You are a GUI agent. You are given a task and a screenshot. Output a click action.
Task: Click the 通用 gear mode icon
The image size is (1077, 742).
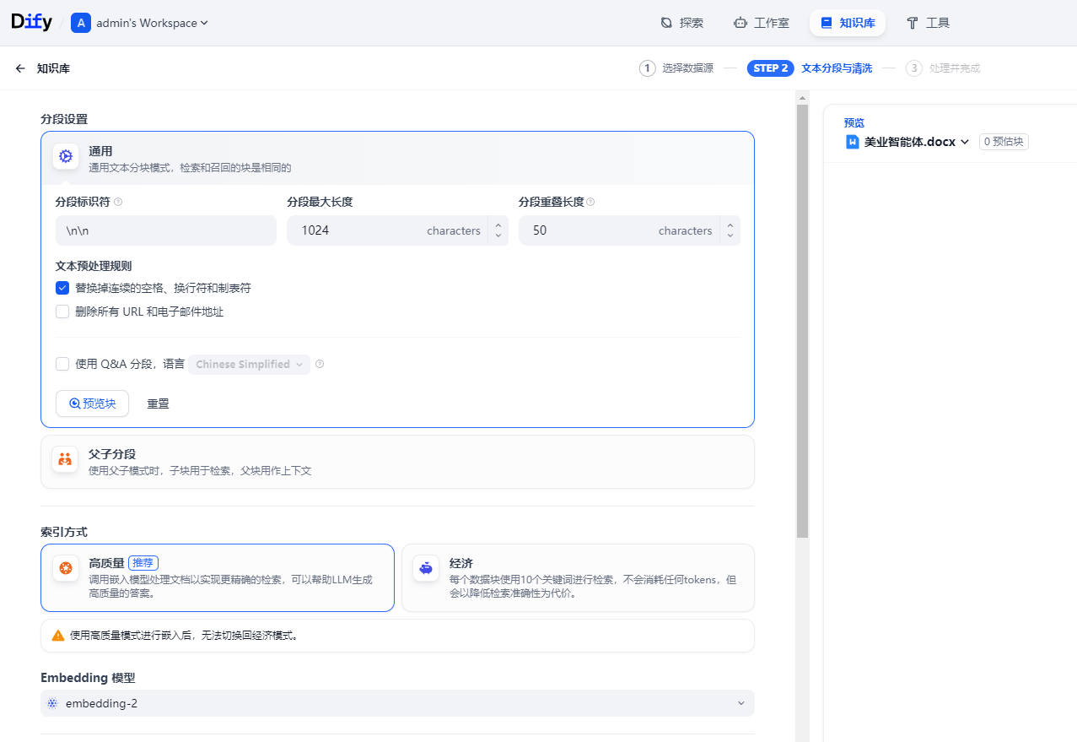click(x=66, y=156)
